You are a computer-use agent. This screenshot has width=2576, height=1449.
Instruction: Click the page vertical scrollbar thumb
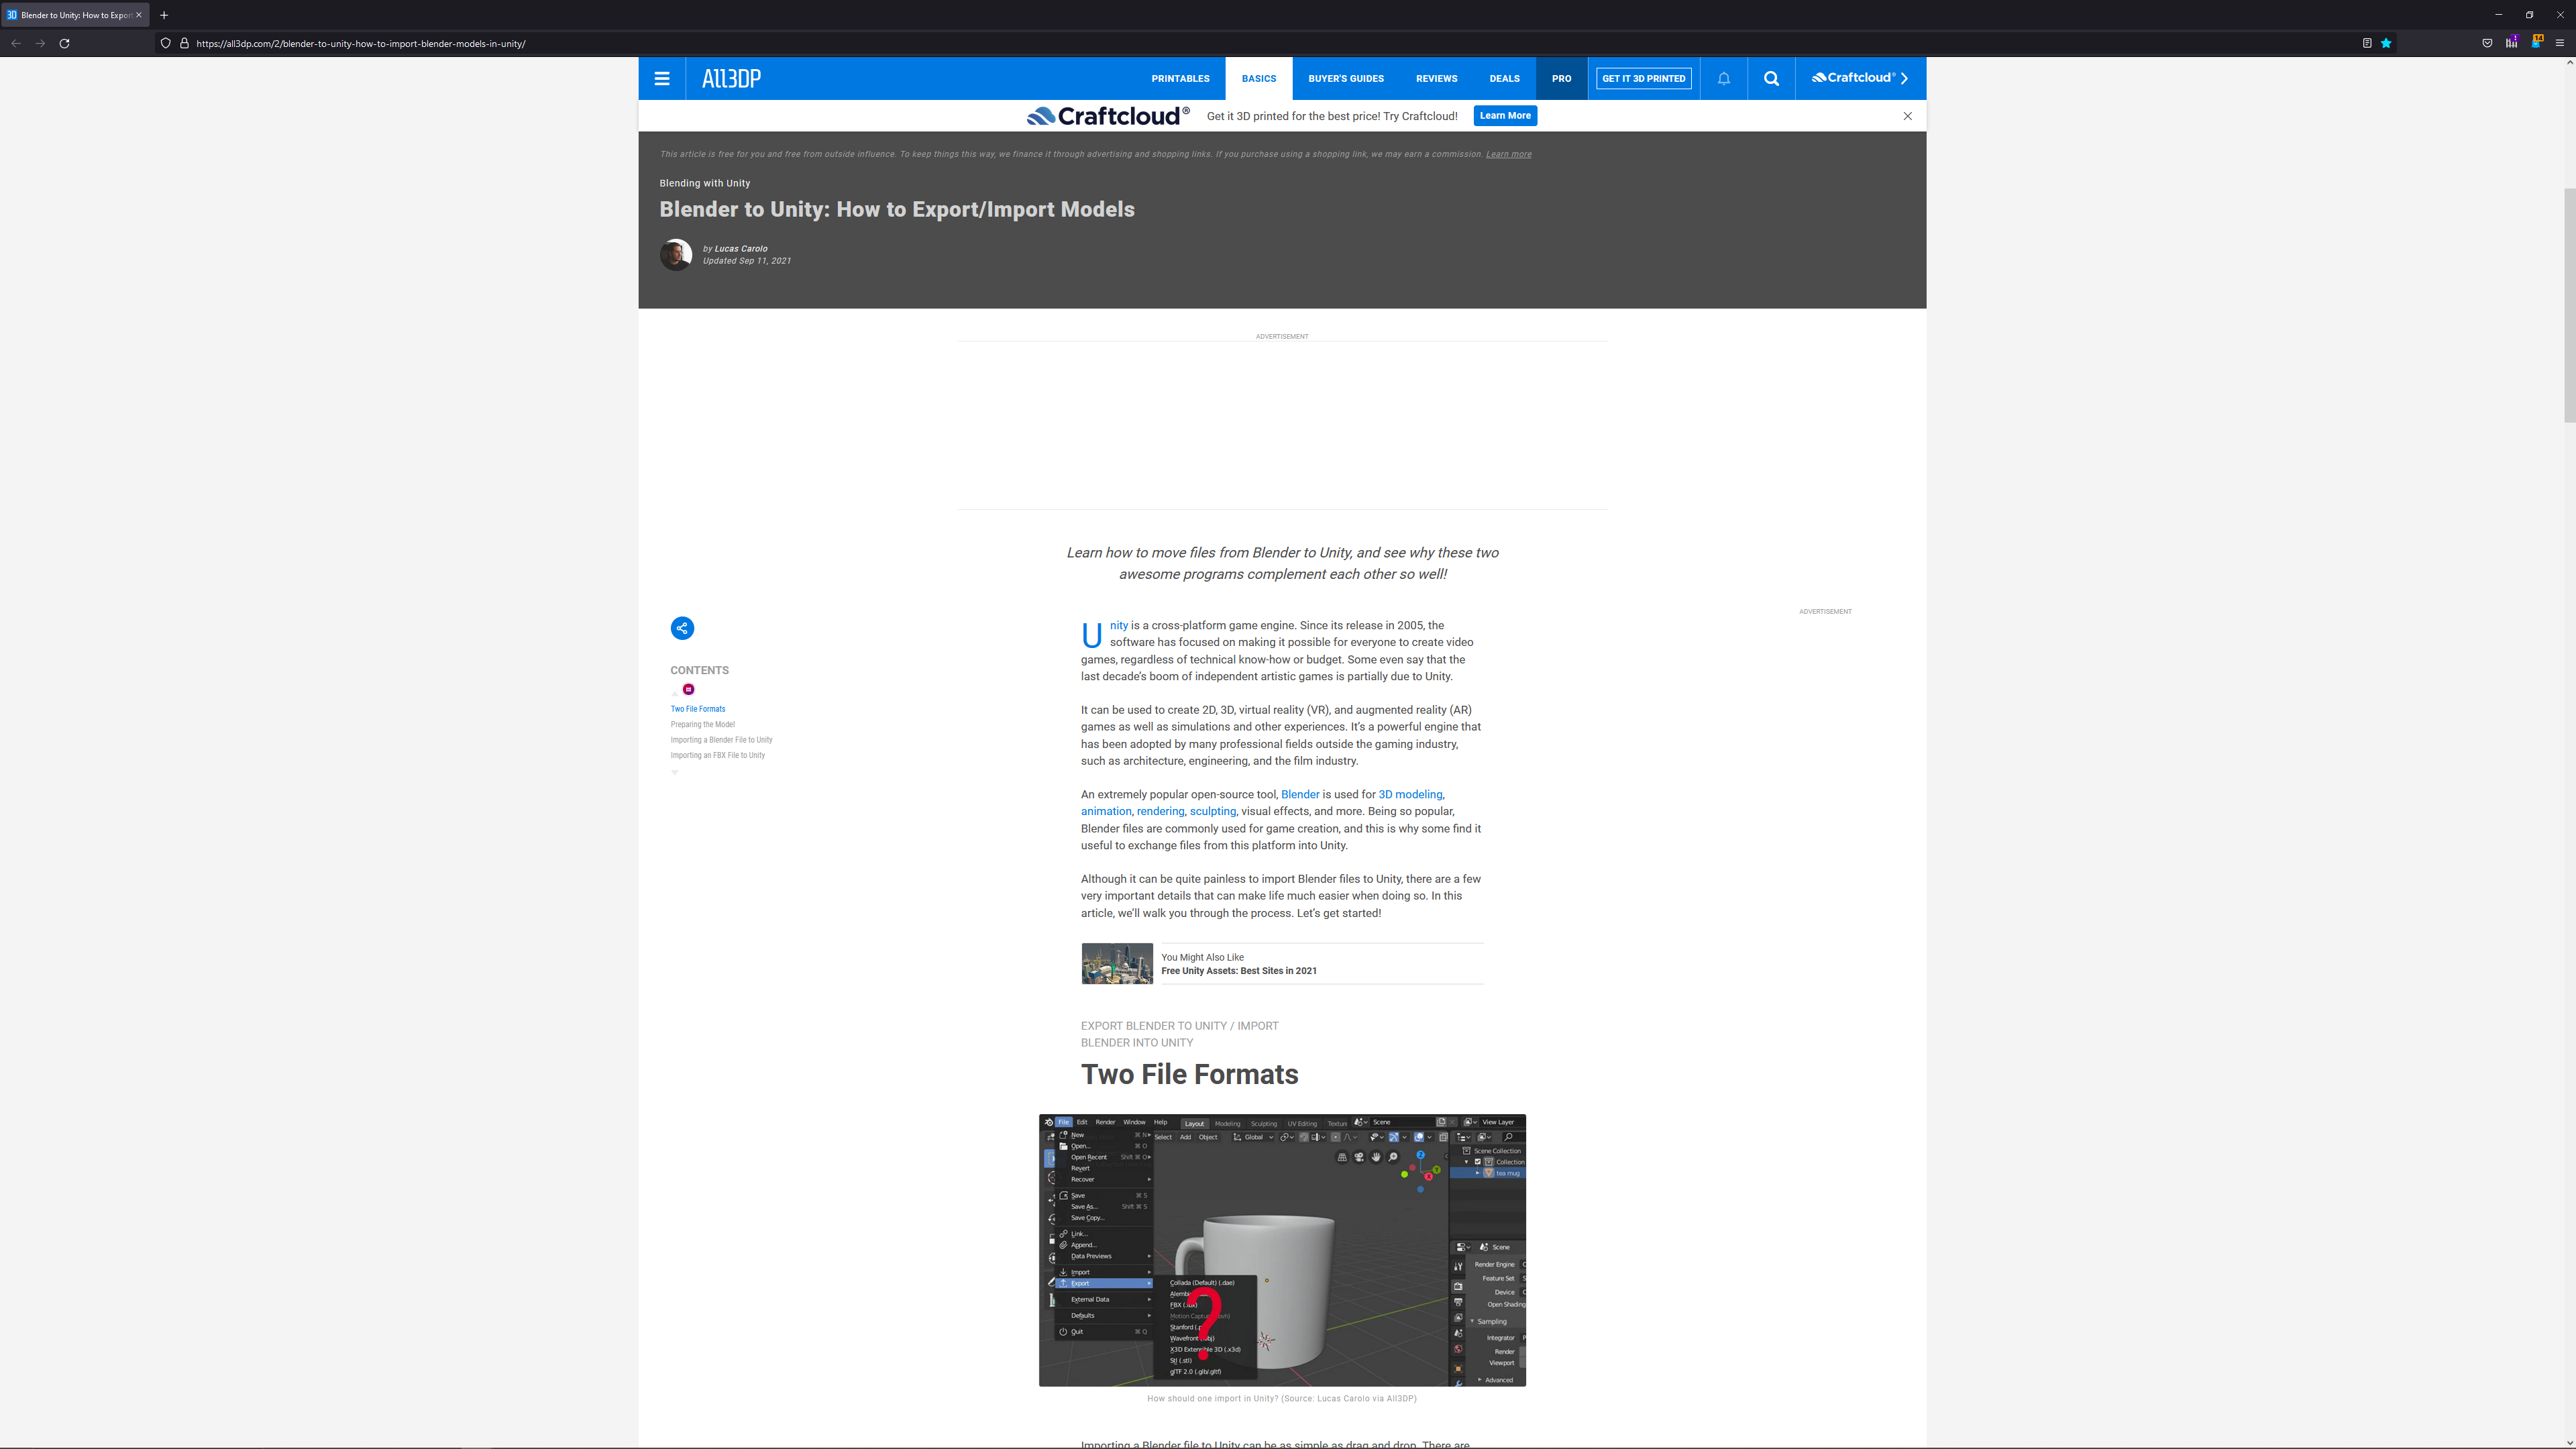pyautogui.click(x=2569, y=305)
